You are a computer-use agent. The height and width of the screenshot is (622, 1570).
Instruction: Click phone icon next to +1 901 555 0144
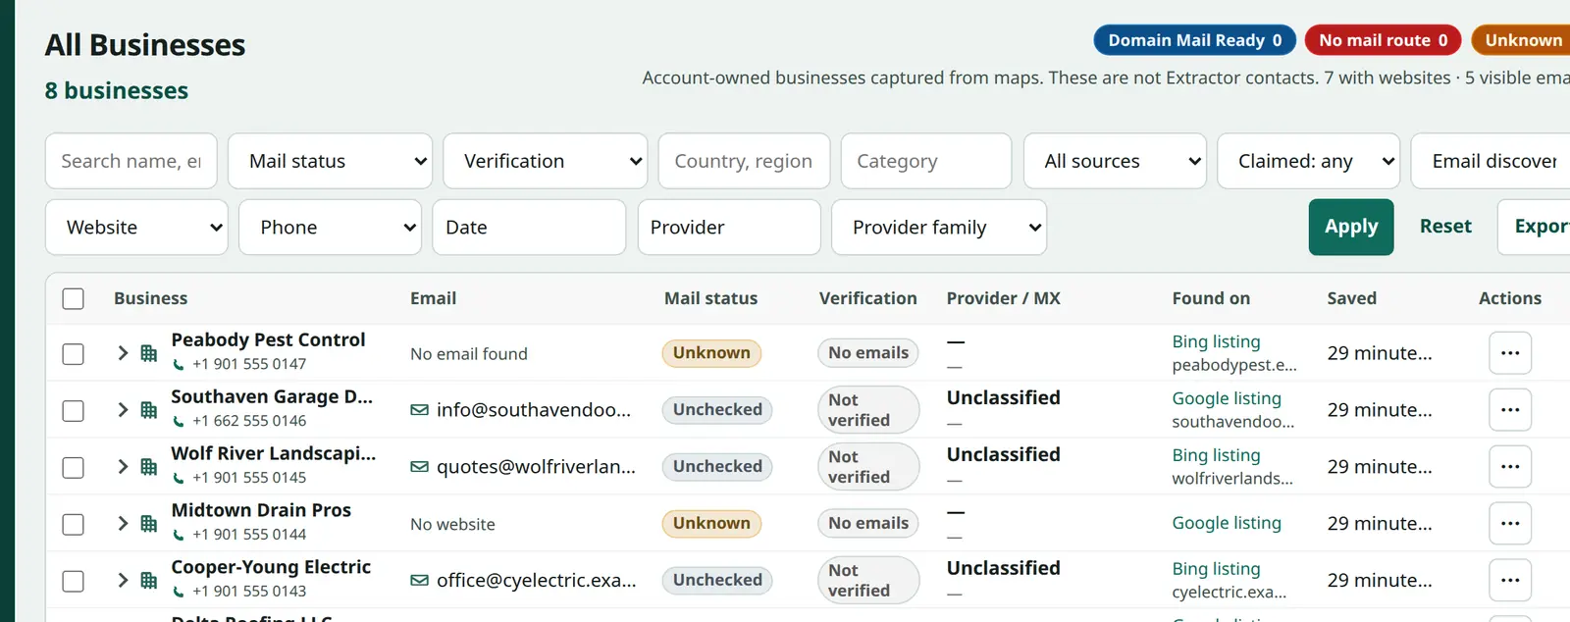[179, 536]
